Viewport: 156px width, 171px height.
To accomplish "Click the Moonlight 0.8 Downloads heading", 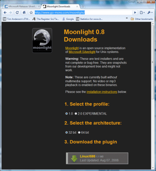I will point(84,35).
